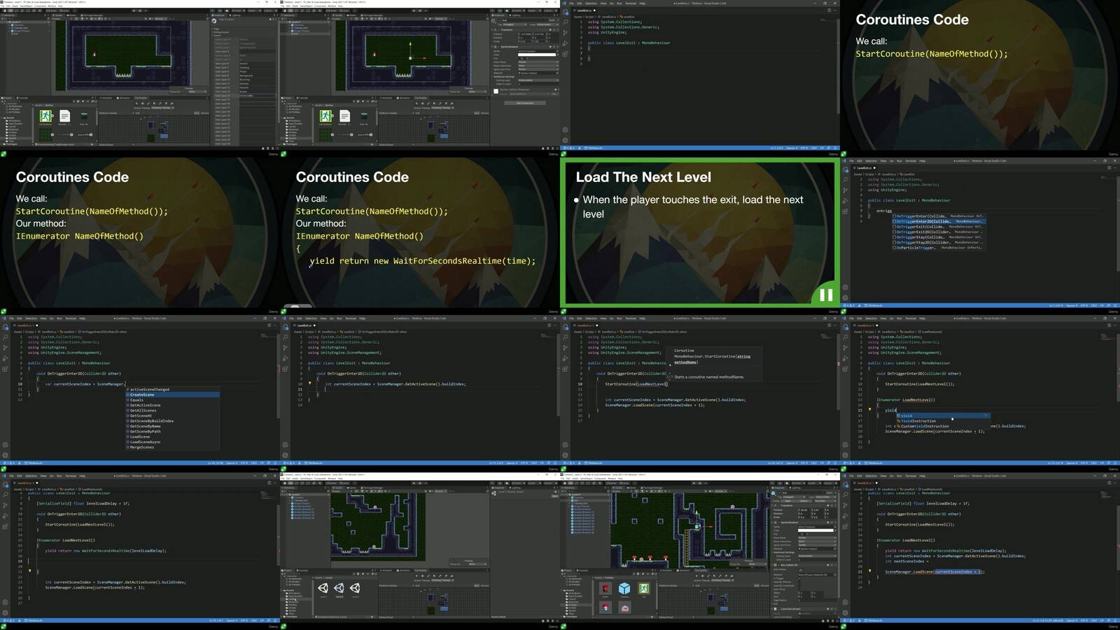Click Search icon in OnTrigger autocomplete frame
This screenshot has height=630, width=1120.
click(846, 180)
